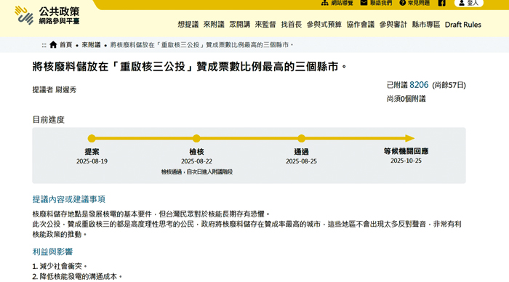Click the proposal title breadcrumb text
Screen dimensions: 509x282
click(x=201, y=45)
